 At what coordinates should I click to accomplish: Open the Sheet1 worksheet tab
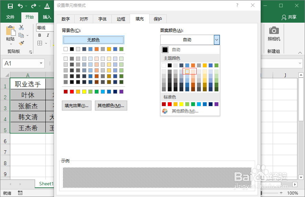click(46, 184)
